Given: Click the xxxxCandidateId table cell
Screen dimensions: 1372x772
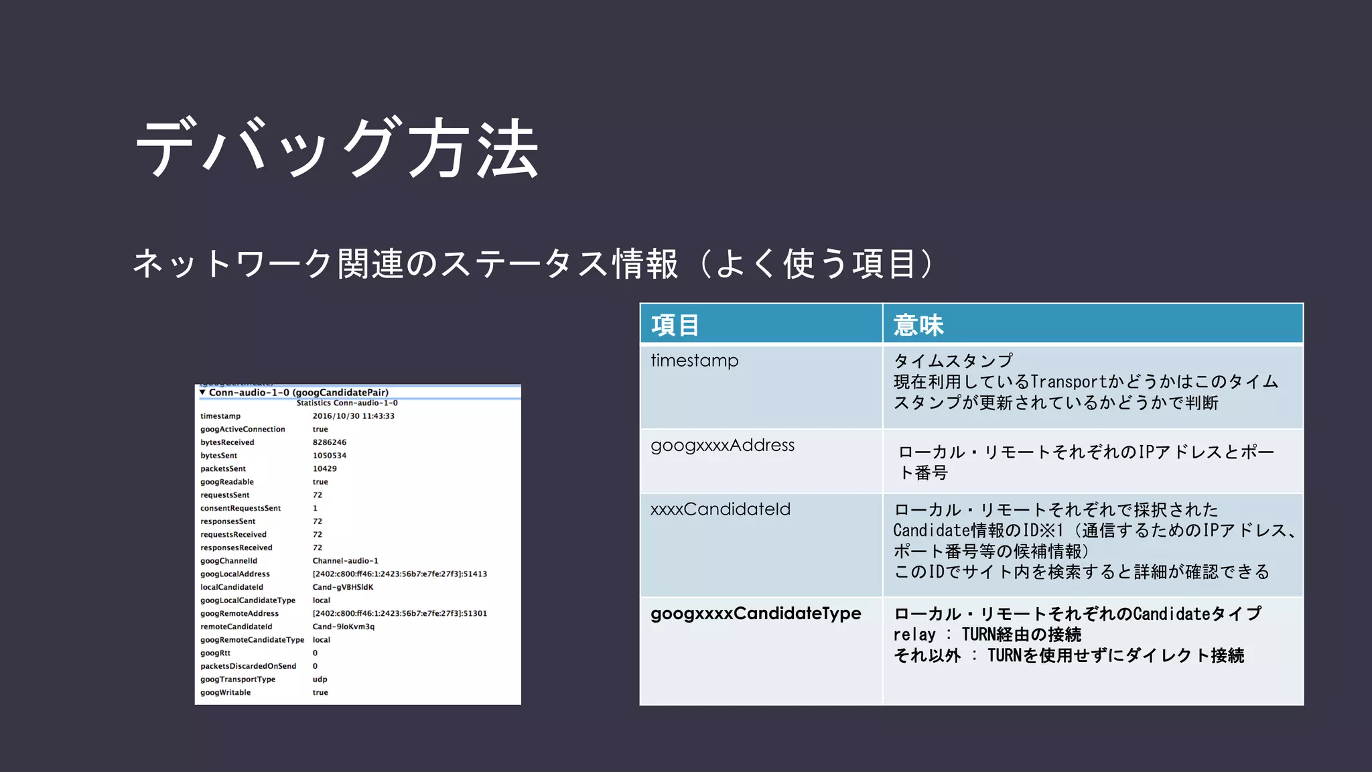Looking at the screenshot, I should 761,545.
